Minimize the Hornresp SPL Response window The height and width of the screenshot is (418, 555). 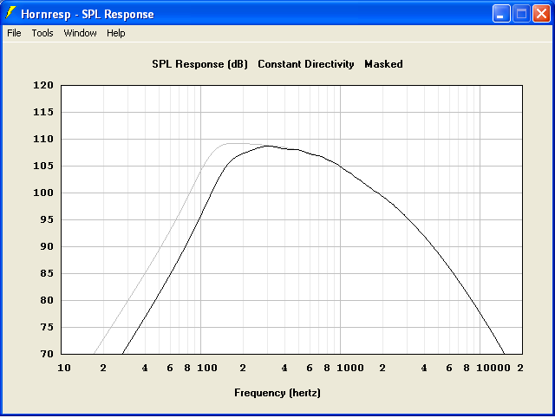[x=501, y=14]
